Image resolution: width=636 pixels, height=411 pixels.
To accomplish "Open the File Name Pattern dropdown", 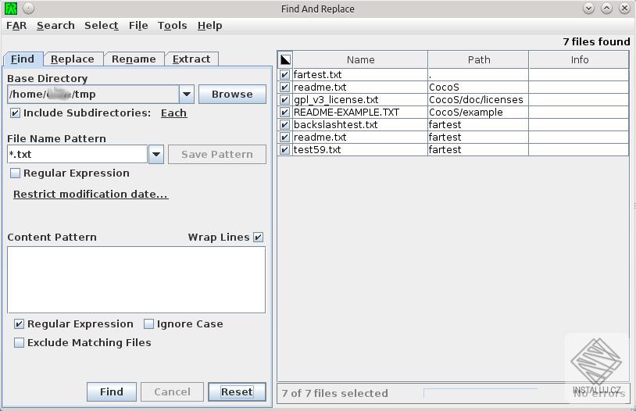I will [156, 155].
